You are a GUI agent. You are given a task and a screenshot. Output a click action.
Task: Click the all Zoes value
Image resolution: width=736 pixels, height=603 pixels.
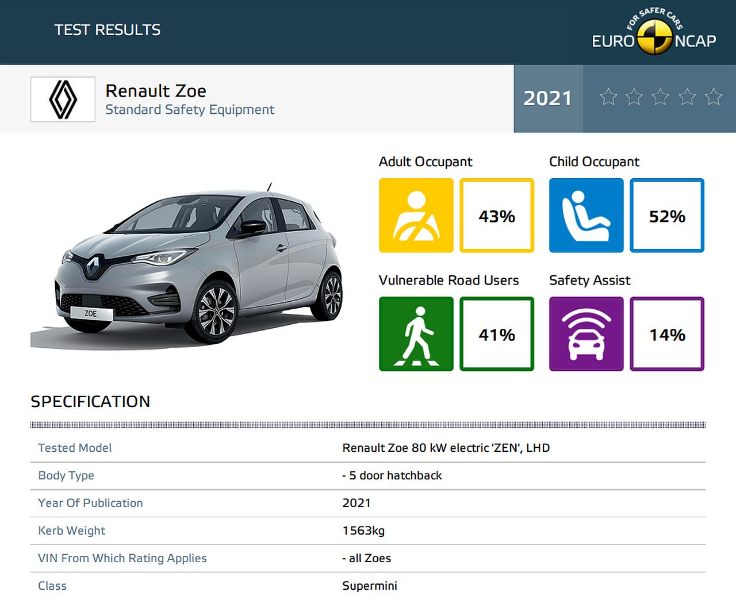tap(367, 558)
